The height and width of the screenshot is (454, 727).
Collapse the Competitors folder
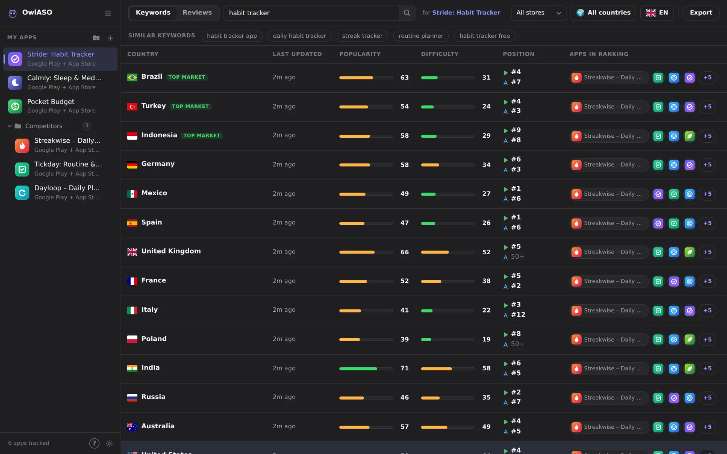tap(10, 126)
